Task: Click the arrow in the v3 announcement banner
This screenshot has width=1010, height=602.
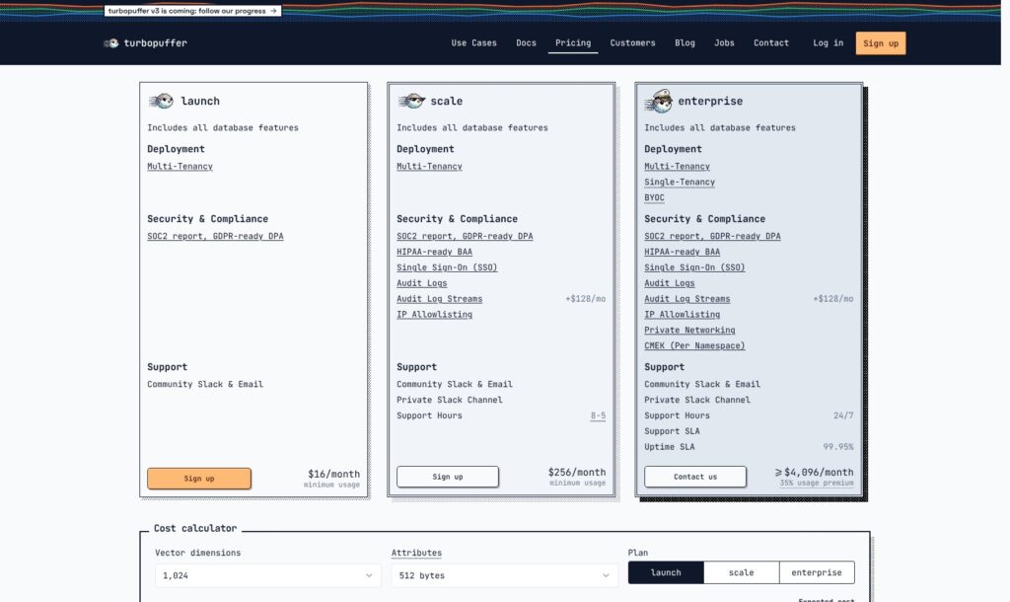Action: [273, 11]
